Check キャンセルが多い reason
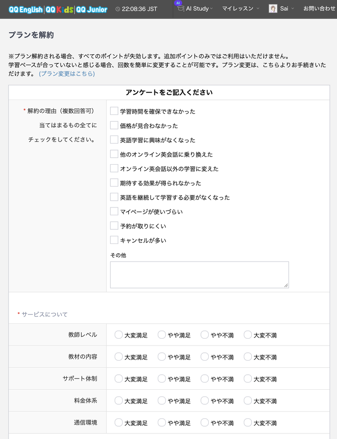The image size is (337, 439). click(114, 240)
